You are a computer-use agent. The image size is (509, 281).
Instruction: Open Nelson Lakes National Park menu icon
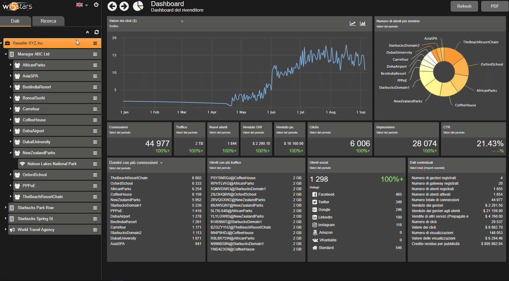point(95,164)
